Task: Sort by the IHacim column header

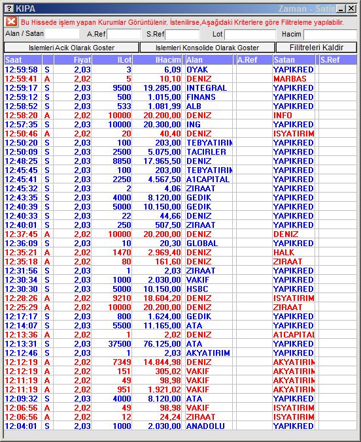Action: [x=157, y=60]
